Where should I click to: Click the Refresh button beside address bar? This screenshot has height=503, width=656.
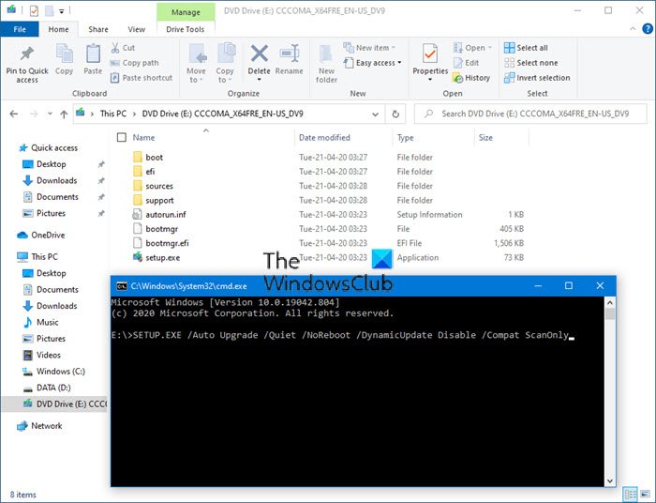pyautogui.click(x=395, y=114)
